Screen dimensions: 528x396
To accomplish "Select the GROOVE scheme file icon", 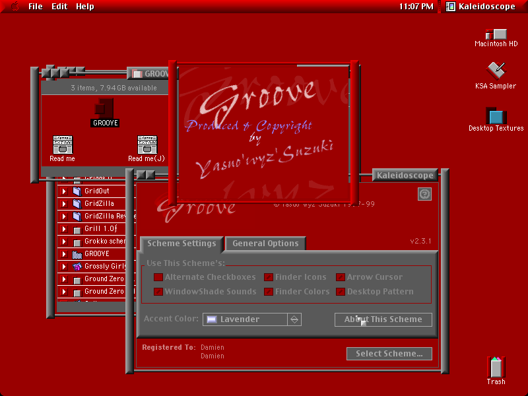I will [104, 108].
